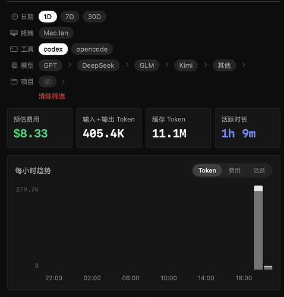Screen dimensions: 284x297
Task: Expand the chevron after Kimi
Action: pyautogui.click(x=206, y=65)
